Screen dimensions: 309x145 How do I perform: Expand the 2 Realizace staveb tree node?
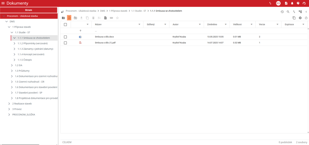pyautogui.click(x=9, y=103)
